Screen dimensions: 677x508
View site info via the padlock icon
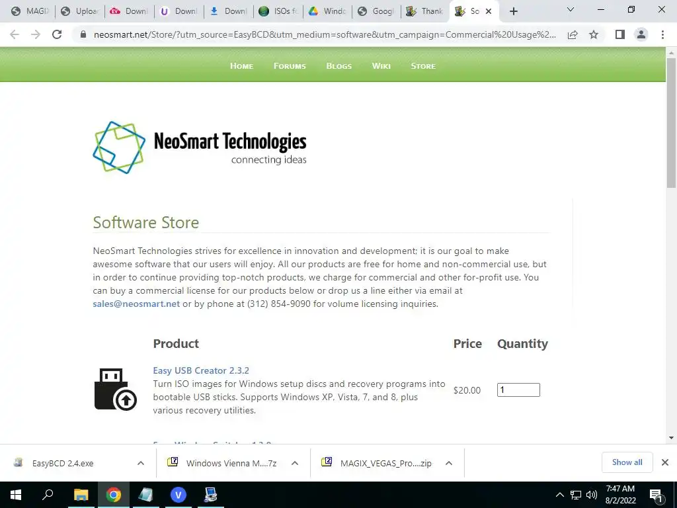83,34
